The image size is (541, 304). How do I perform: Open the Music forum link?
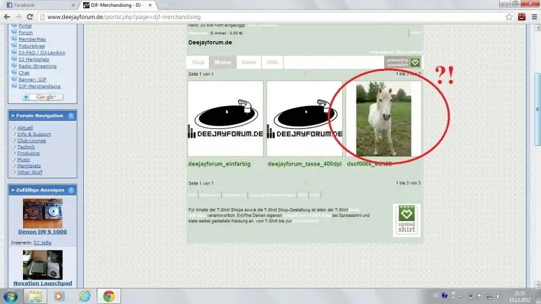pos(24,159)
